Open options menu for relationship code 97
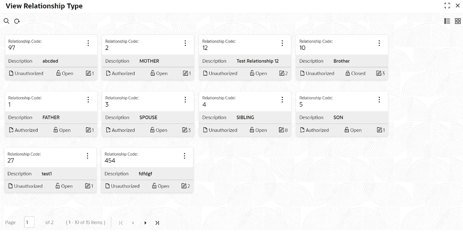 (88, 43)
